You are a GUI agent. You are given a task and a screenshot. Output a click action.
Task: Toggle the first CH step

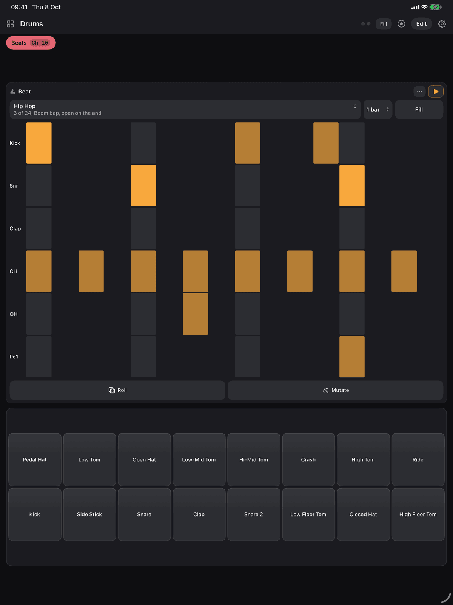(x=39, y=271)
